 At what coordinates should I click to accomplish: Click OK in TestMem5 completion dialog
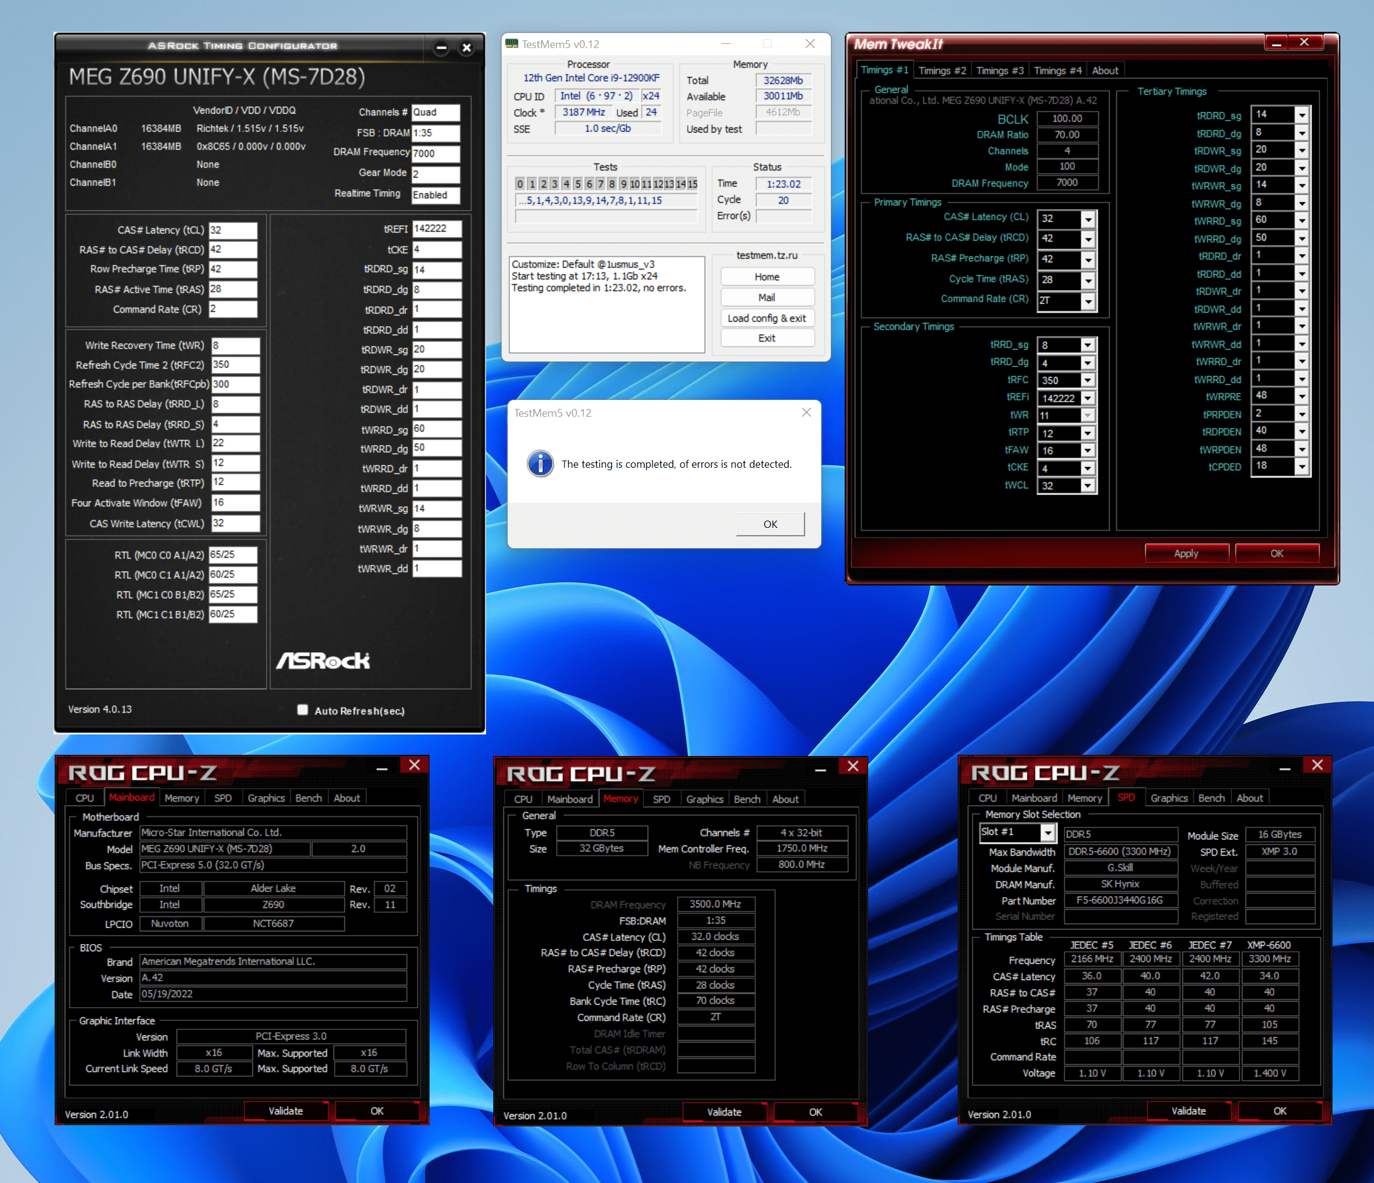pyautogui.click(x=770, y=524)
